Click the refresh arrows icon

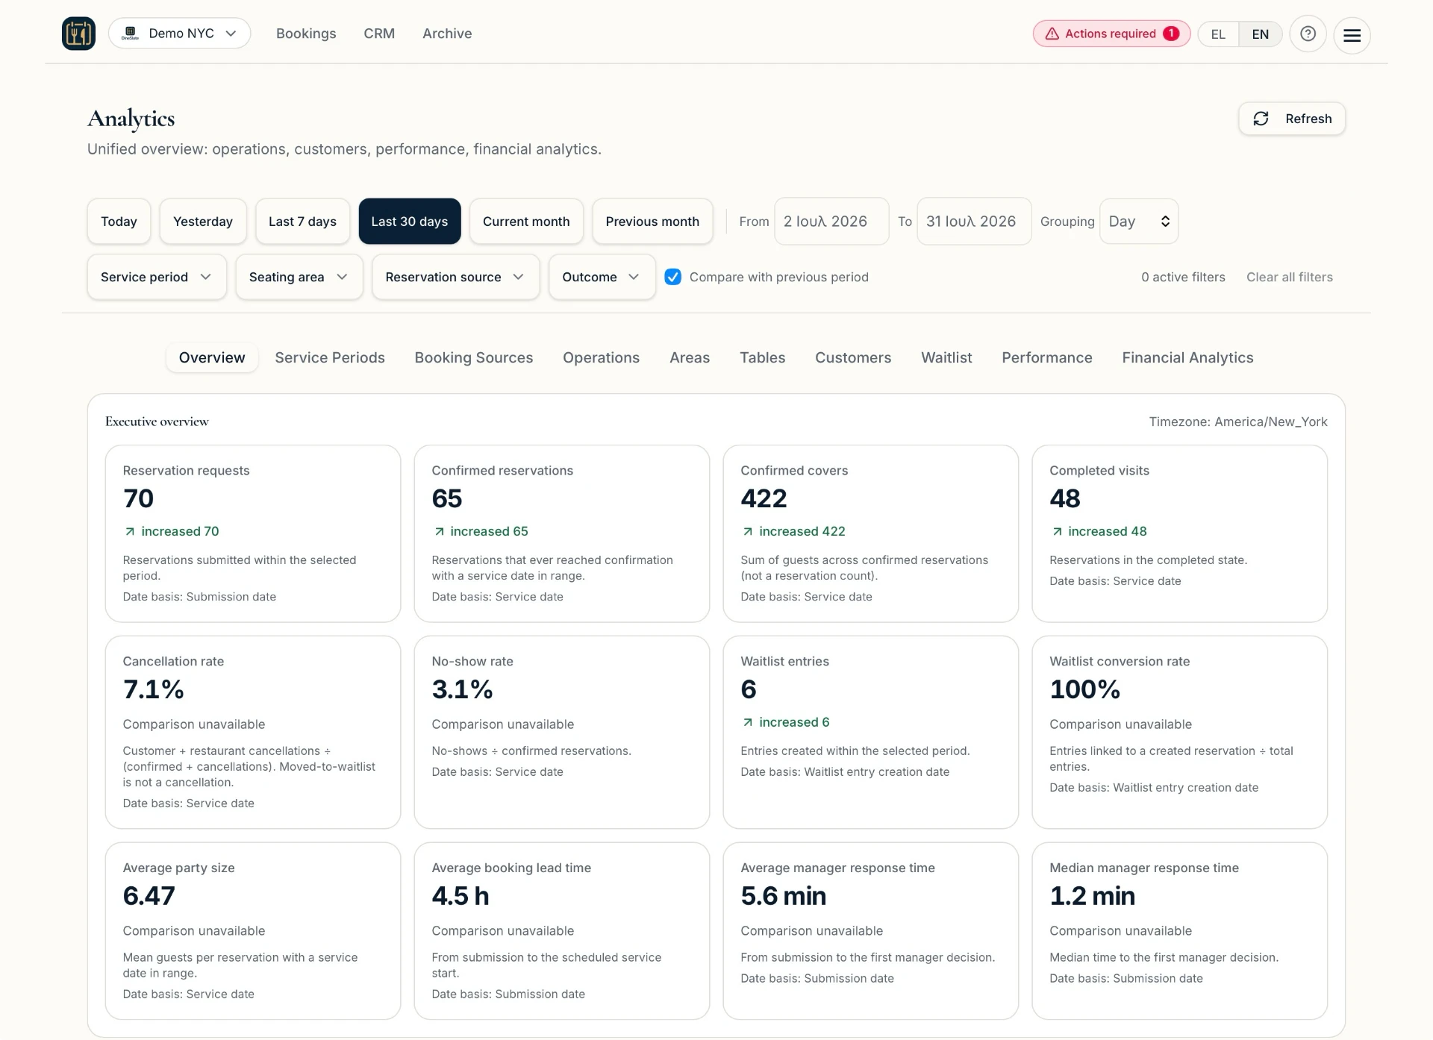click(1261, 119)
